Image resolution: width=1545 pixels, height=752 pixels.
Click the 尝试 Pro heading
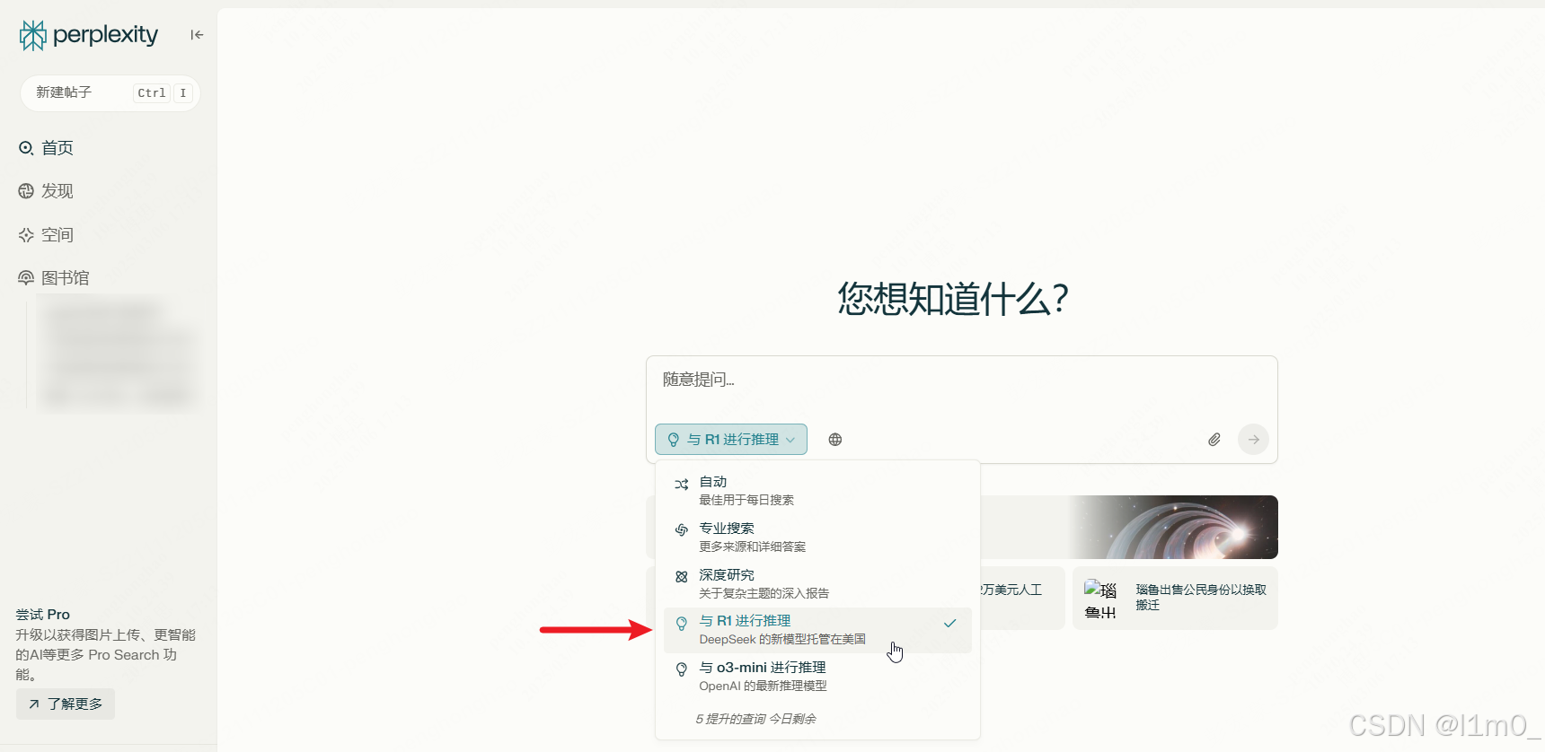pyautogui.click(x=42, y=615)
